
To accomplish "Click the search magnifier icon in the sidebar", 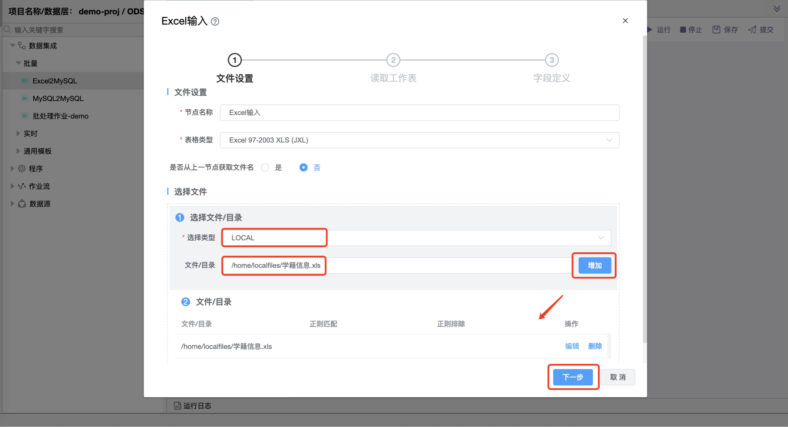I will [x=7, y=30].
